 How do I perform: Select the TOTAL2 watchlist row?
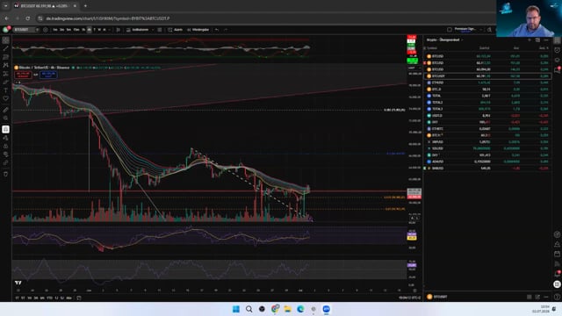click(x=487, y=102)
